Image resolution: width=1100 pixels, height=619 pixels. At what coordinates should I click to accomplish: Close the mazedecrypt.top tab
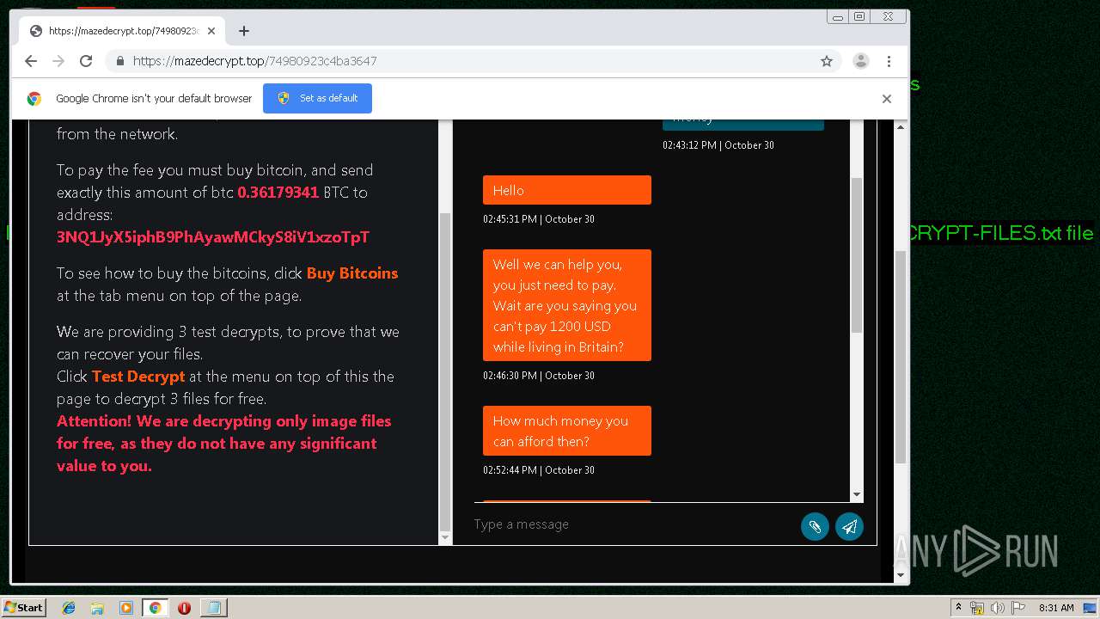(x=211, y=31)
